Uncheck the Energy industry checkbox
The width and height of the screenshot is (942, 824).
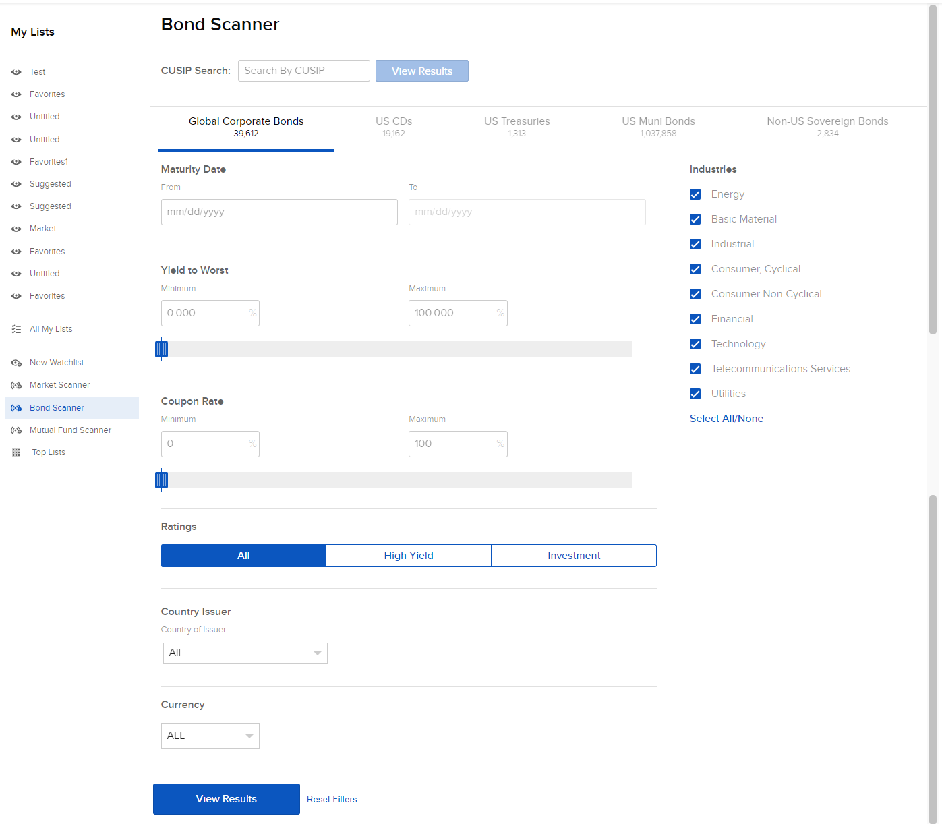pyautogui.click(x=695, y=194)
